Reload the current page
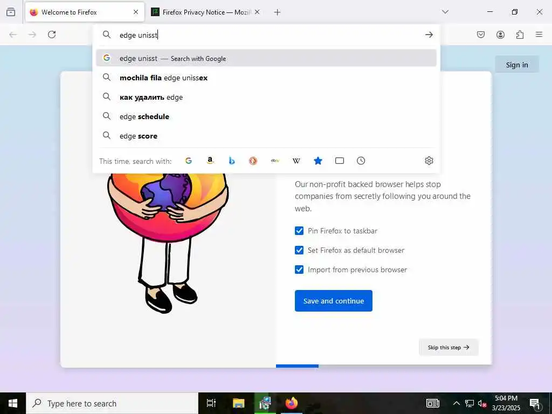This screenshot has height=414, width=552. point(52,34)
